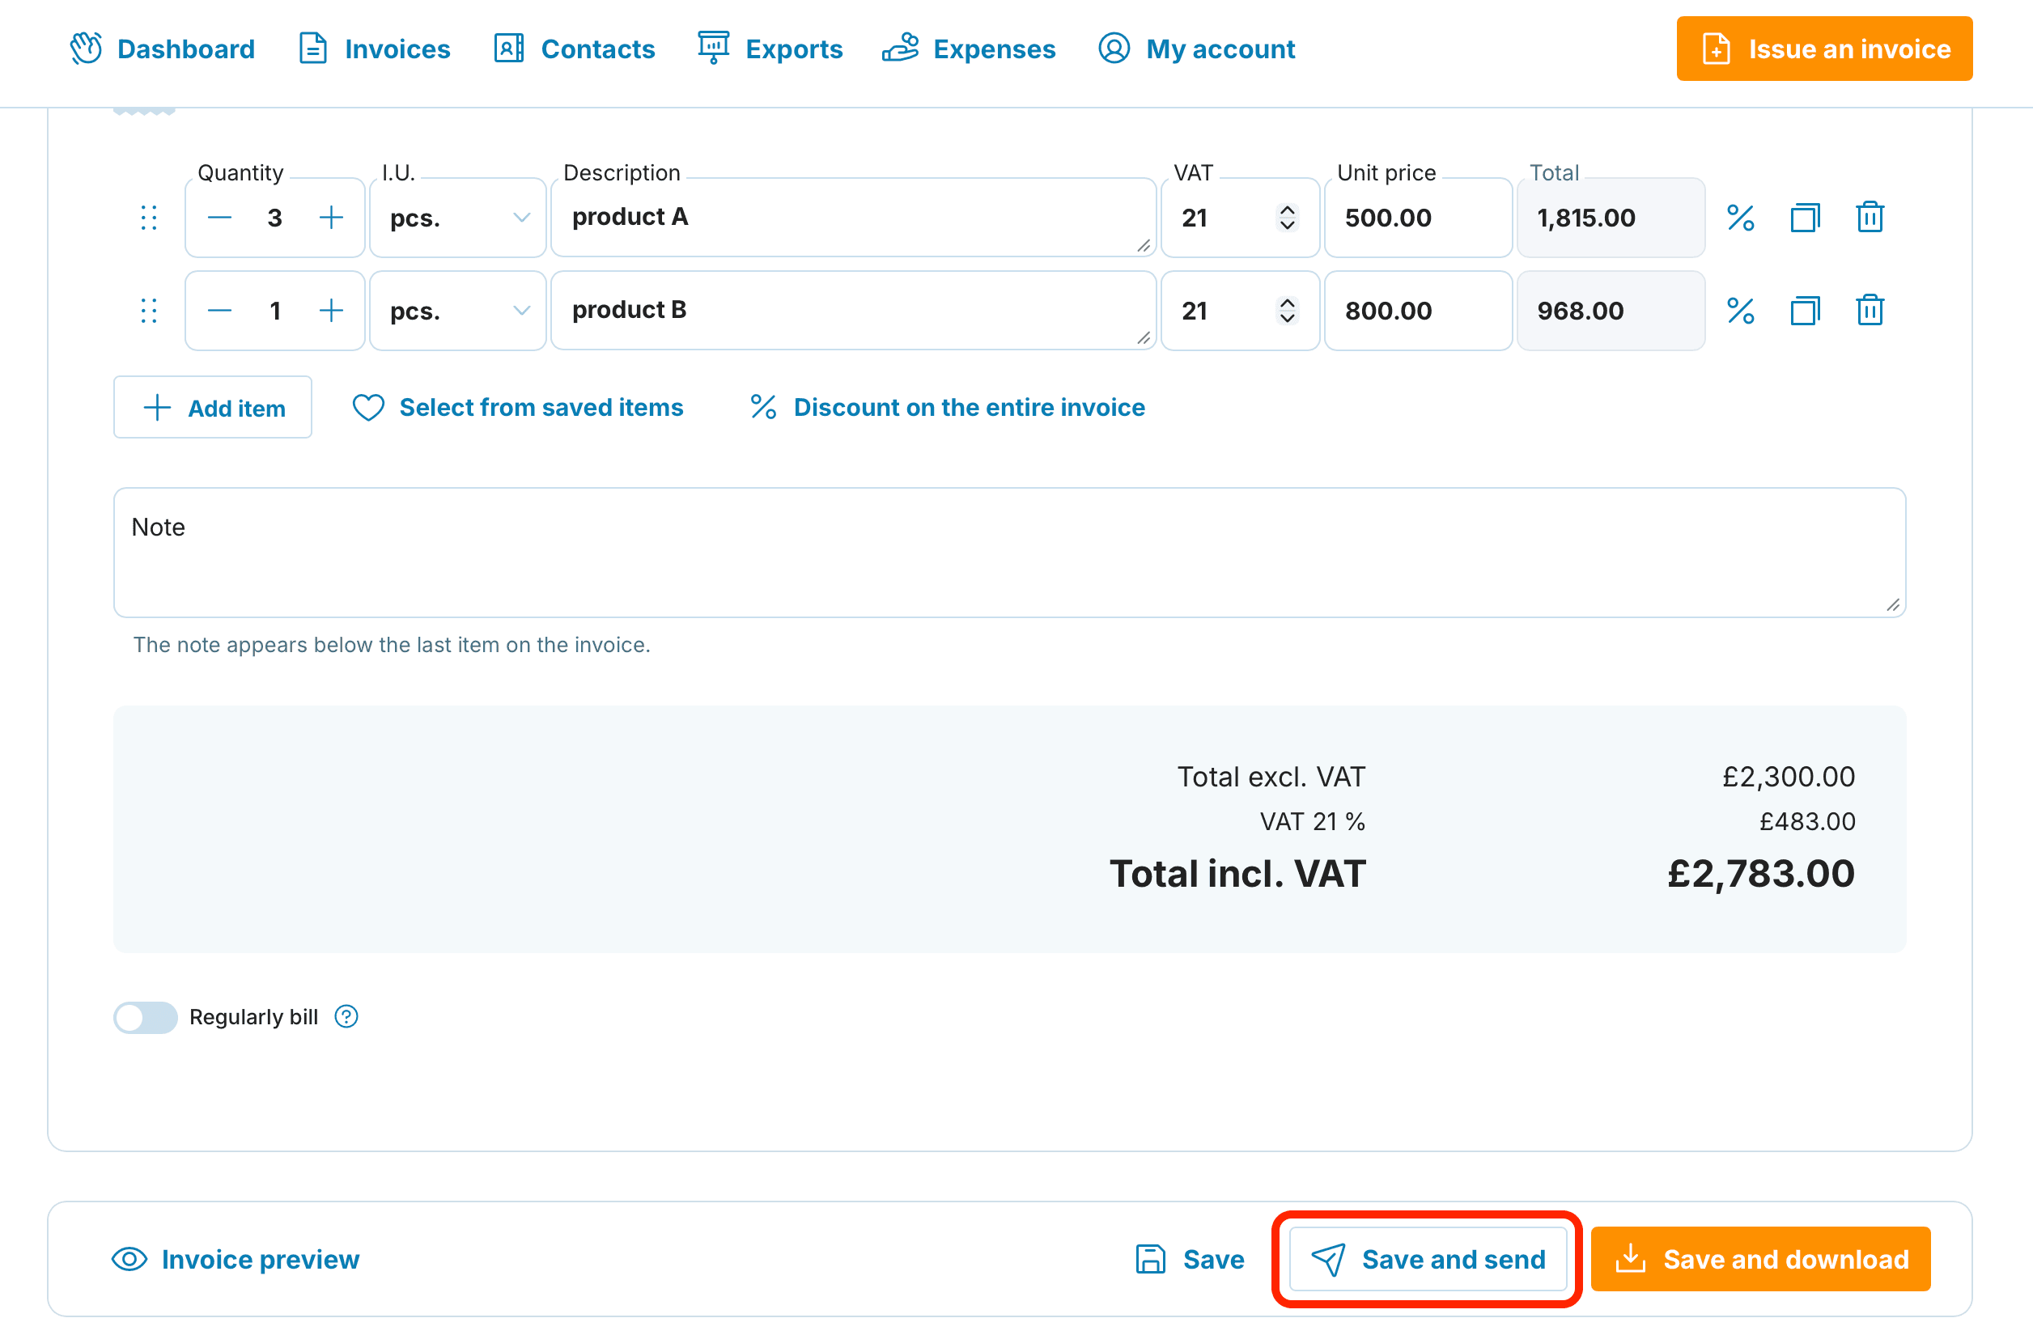
Task: Duplicate the product A row
Action: [x=1805, y=218]
